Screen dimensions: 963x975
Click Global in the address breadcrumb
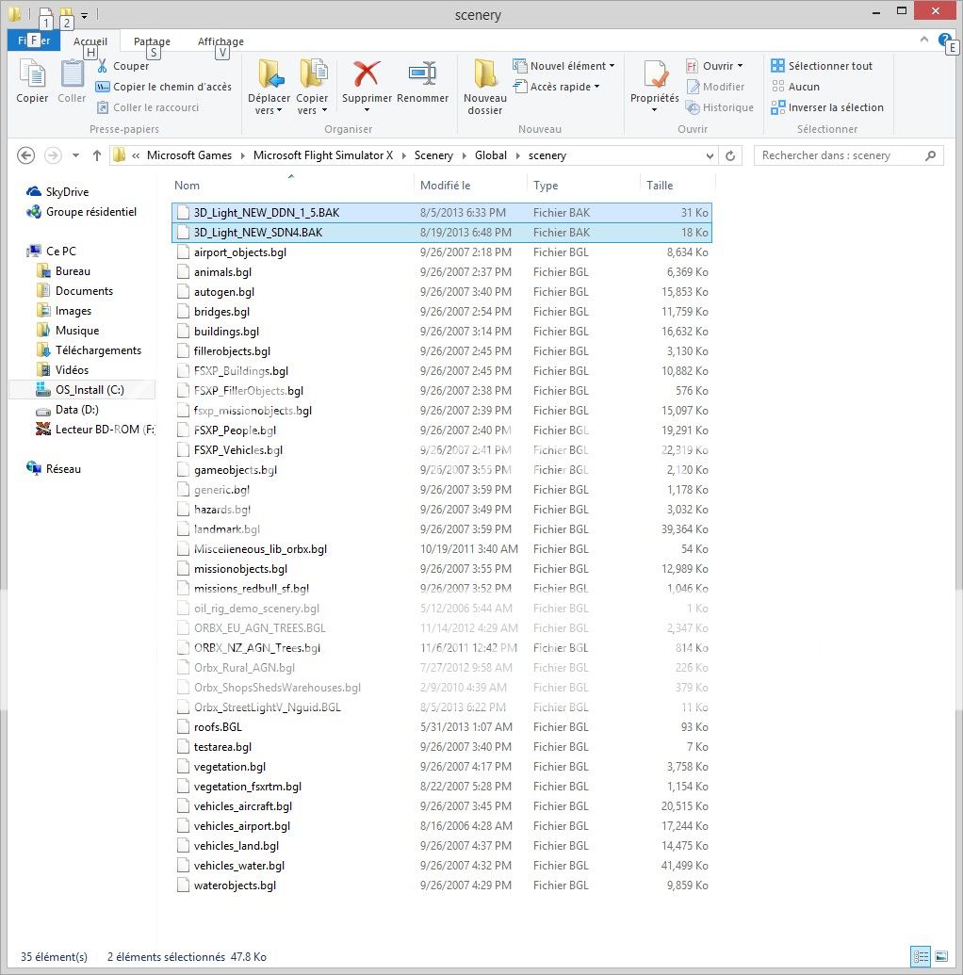491,155
